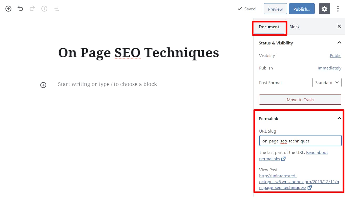The image size is (345, 197).
Task: Open the Read about permalinks link
Action: tap(317, 152)
